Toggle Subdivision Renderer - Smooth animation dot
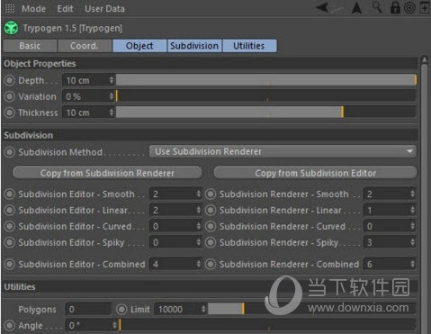 pos(211,194)
